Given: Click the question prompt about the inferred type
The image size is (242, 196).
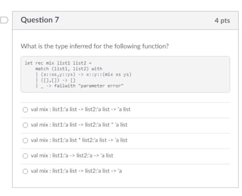Looking at the screenshot, I should [x=95, y=46].
